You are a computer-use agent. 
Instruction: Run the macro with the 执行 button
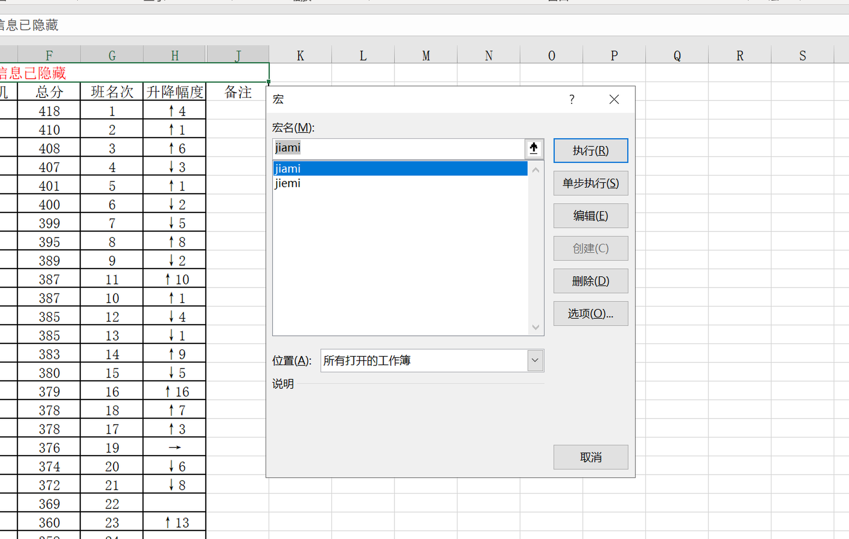pos(591,151)
